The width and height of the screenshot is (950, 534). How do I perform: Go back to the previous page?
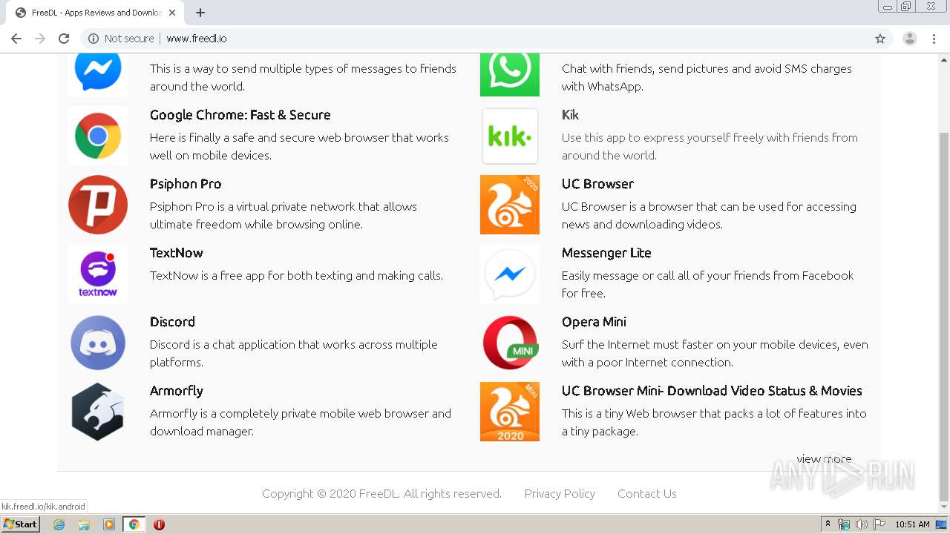click(x=16, y=39)
